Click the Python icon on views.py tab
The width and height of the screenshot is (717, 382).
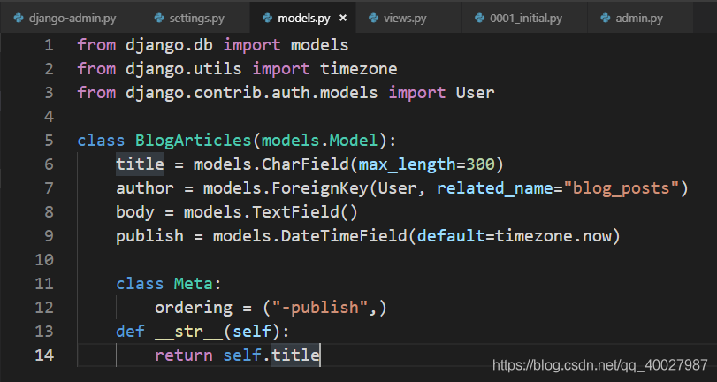[x=374, y=19]
